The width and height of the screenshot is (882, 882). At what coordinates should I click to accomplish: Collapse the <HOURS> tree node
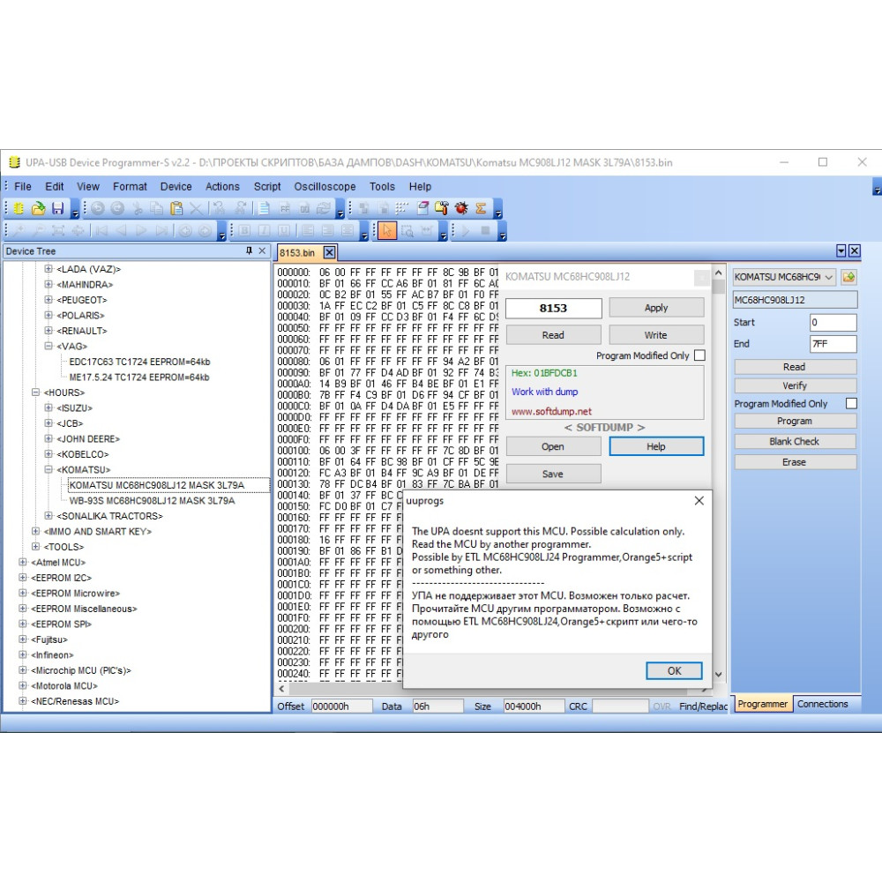point(35,392)
